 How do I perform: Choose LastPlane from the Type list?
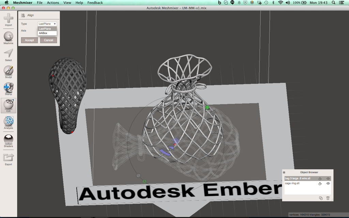(47, 29)
